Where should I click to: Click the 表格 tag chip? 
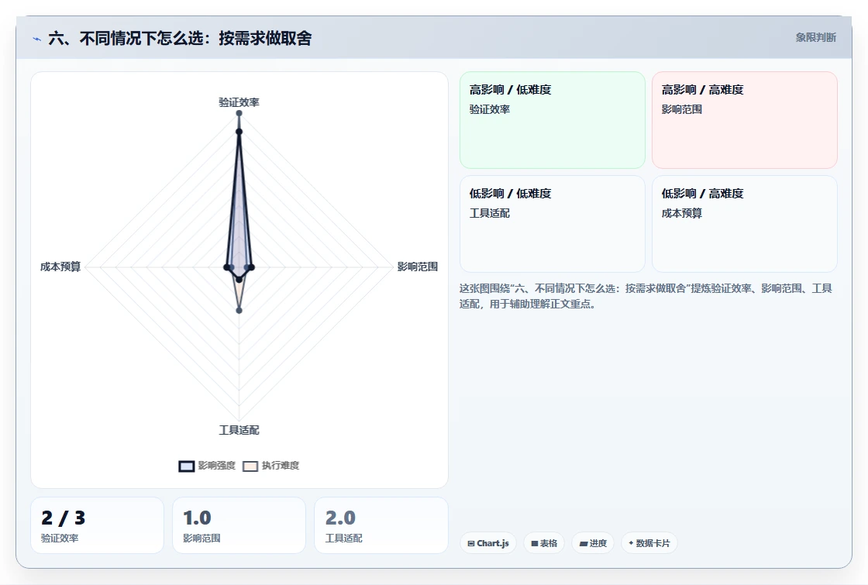pyautogui.click(x=544, y=543)
